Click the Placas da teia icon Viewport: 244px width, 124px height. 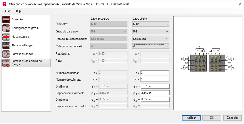(x=6, y=37)
